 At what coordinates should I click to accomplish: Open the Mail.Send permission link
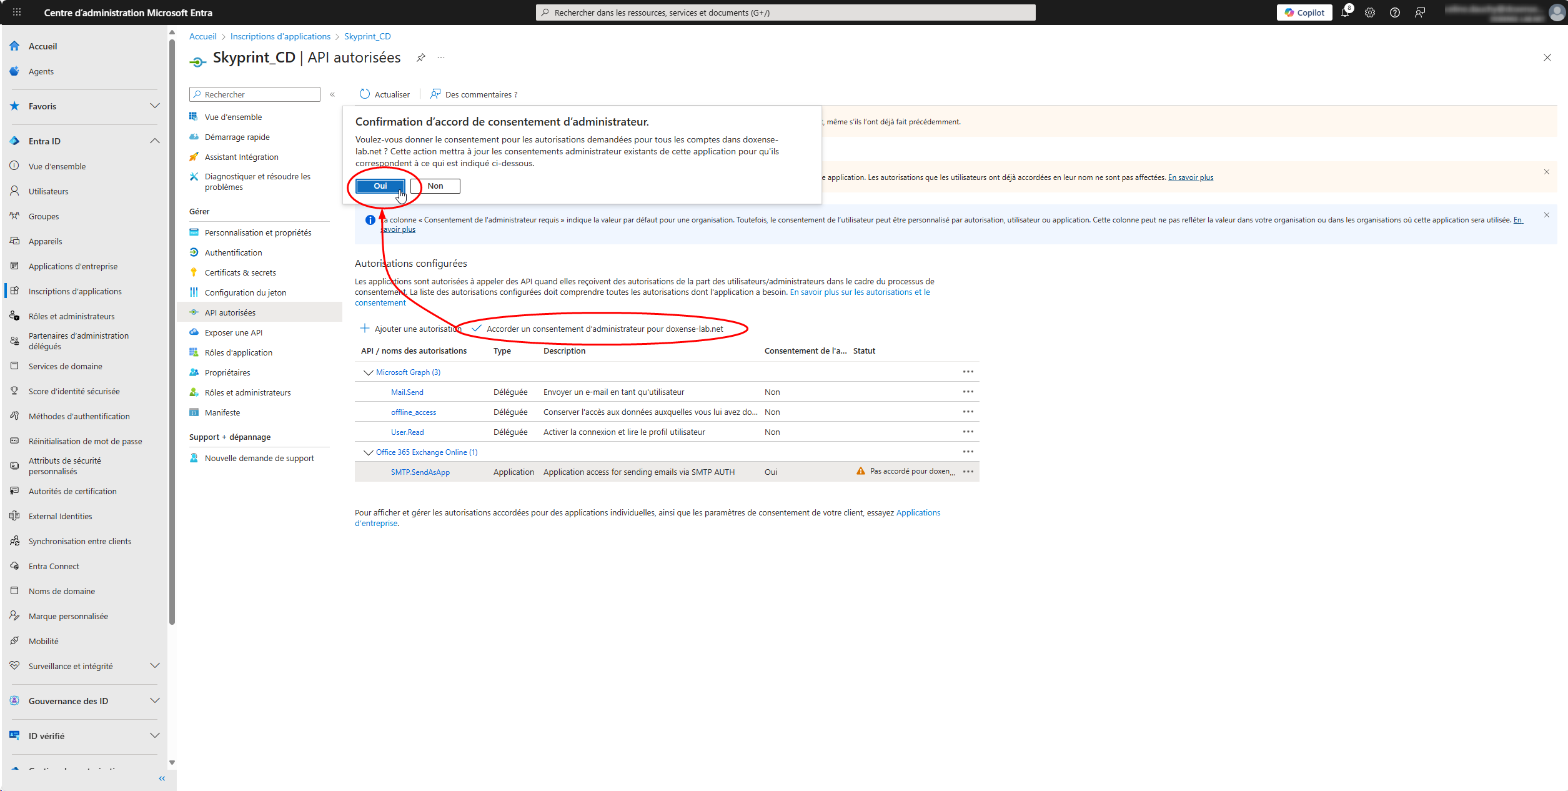(x=407, y=392)
